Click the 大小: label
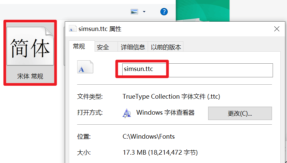 click(84, 152)
